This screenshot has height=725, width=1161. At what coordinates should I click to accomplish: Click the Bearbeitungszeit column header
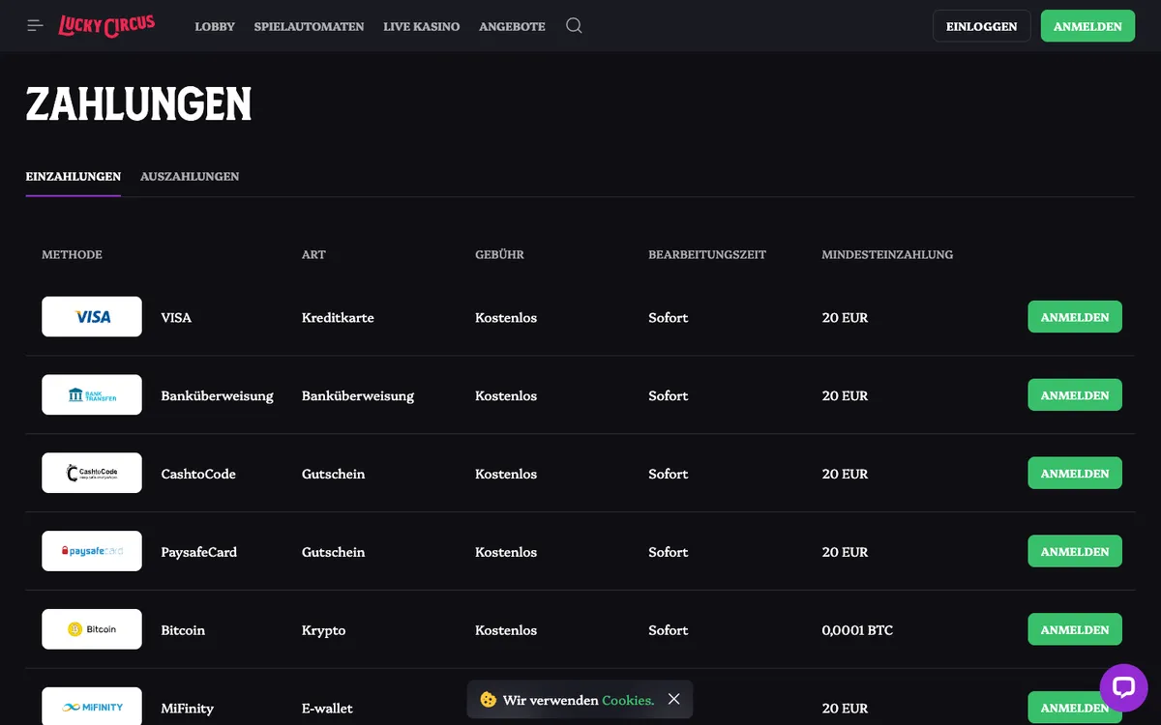(707, 255)
